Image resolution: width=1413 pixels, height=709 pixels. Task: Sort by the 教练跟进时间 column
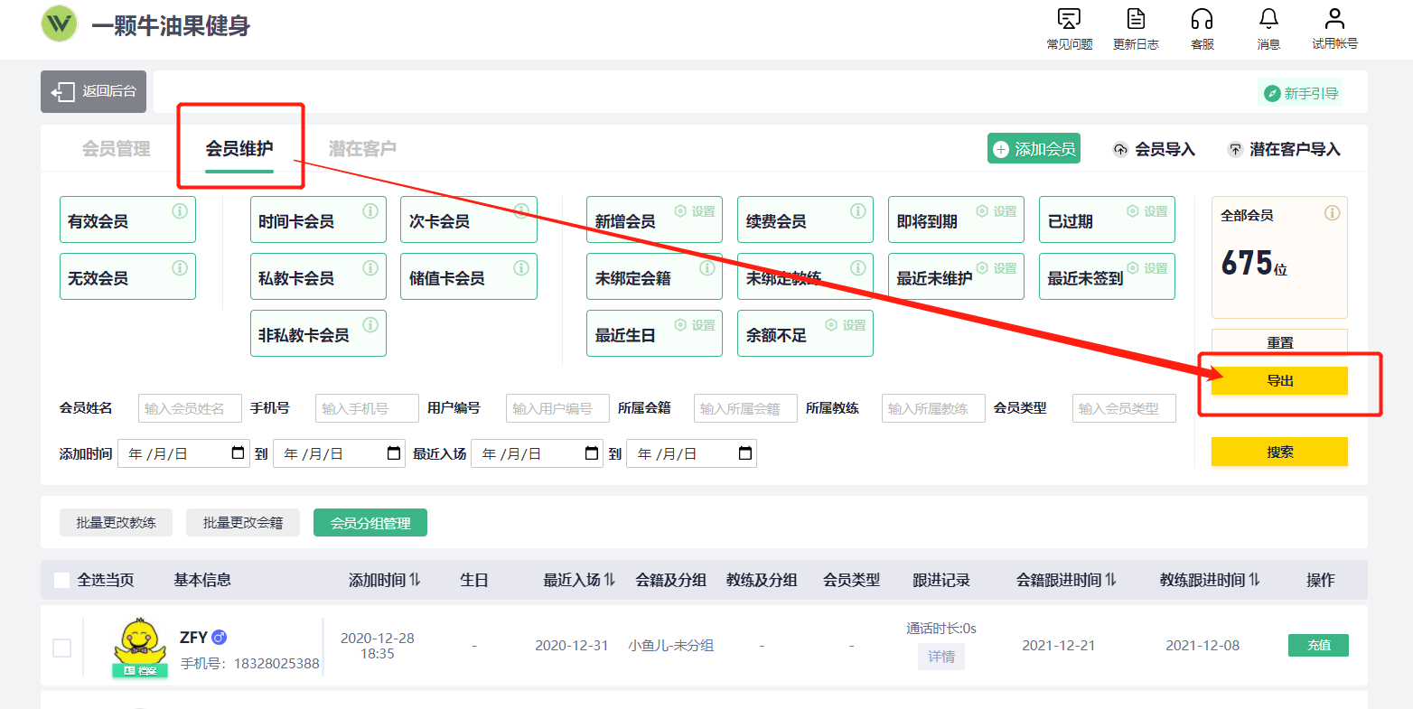coord(1254,580)
